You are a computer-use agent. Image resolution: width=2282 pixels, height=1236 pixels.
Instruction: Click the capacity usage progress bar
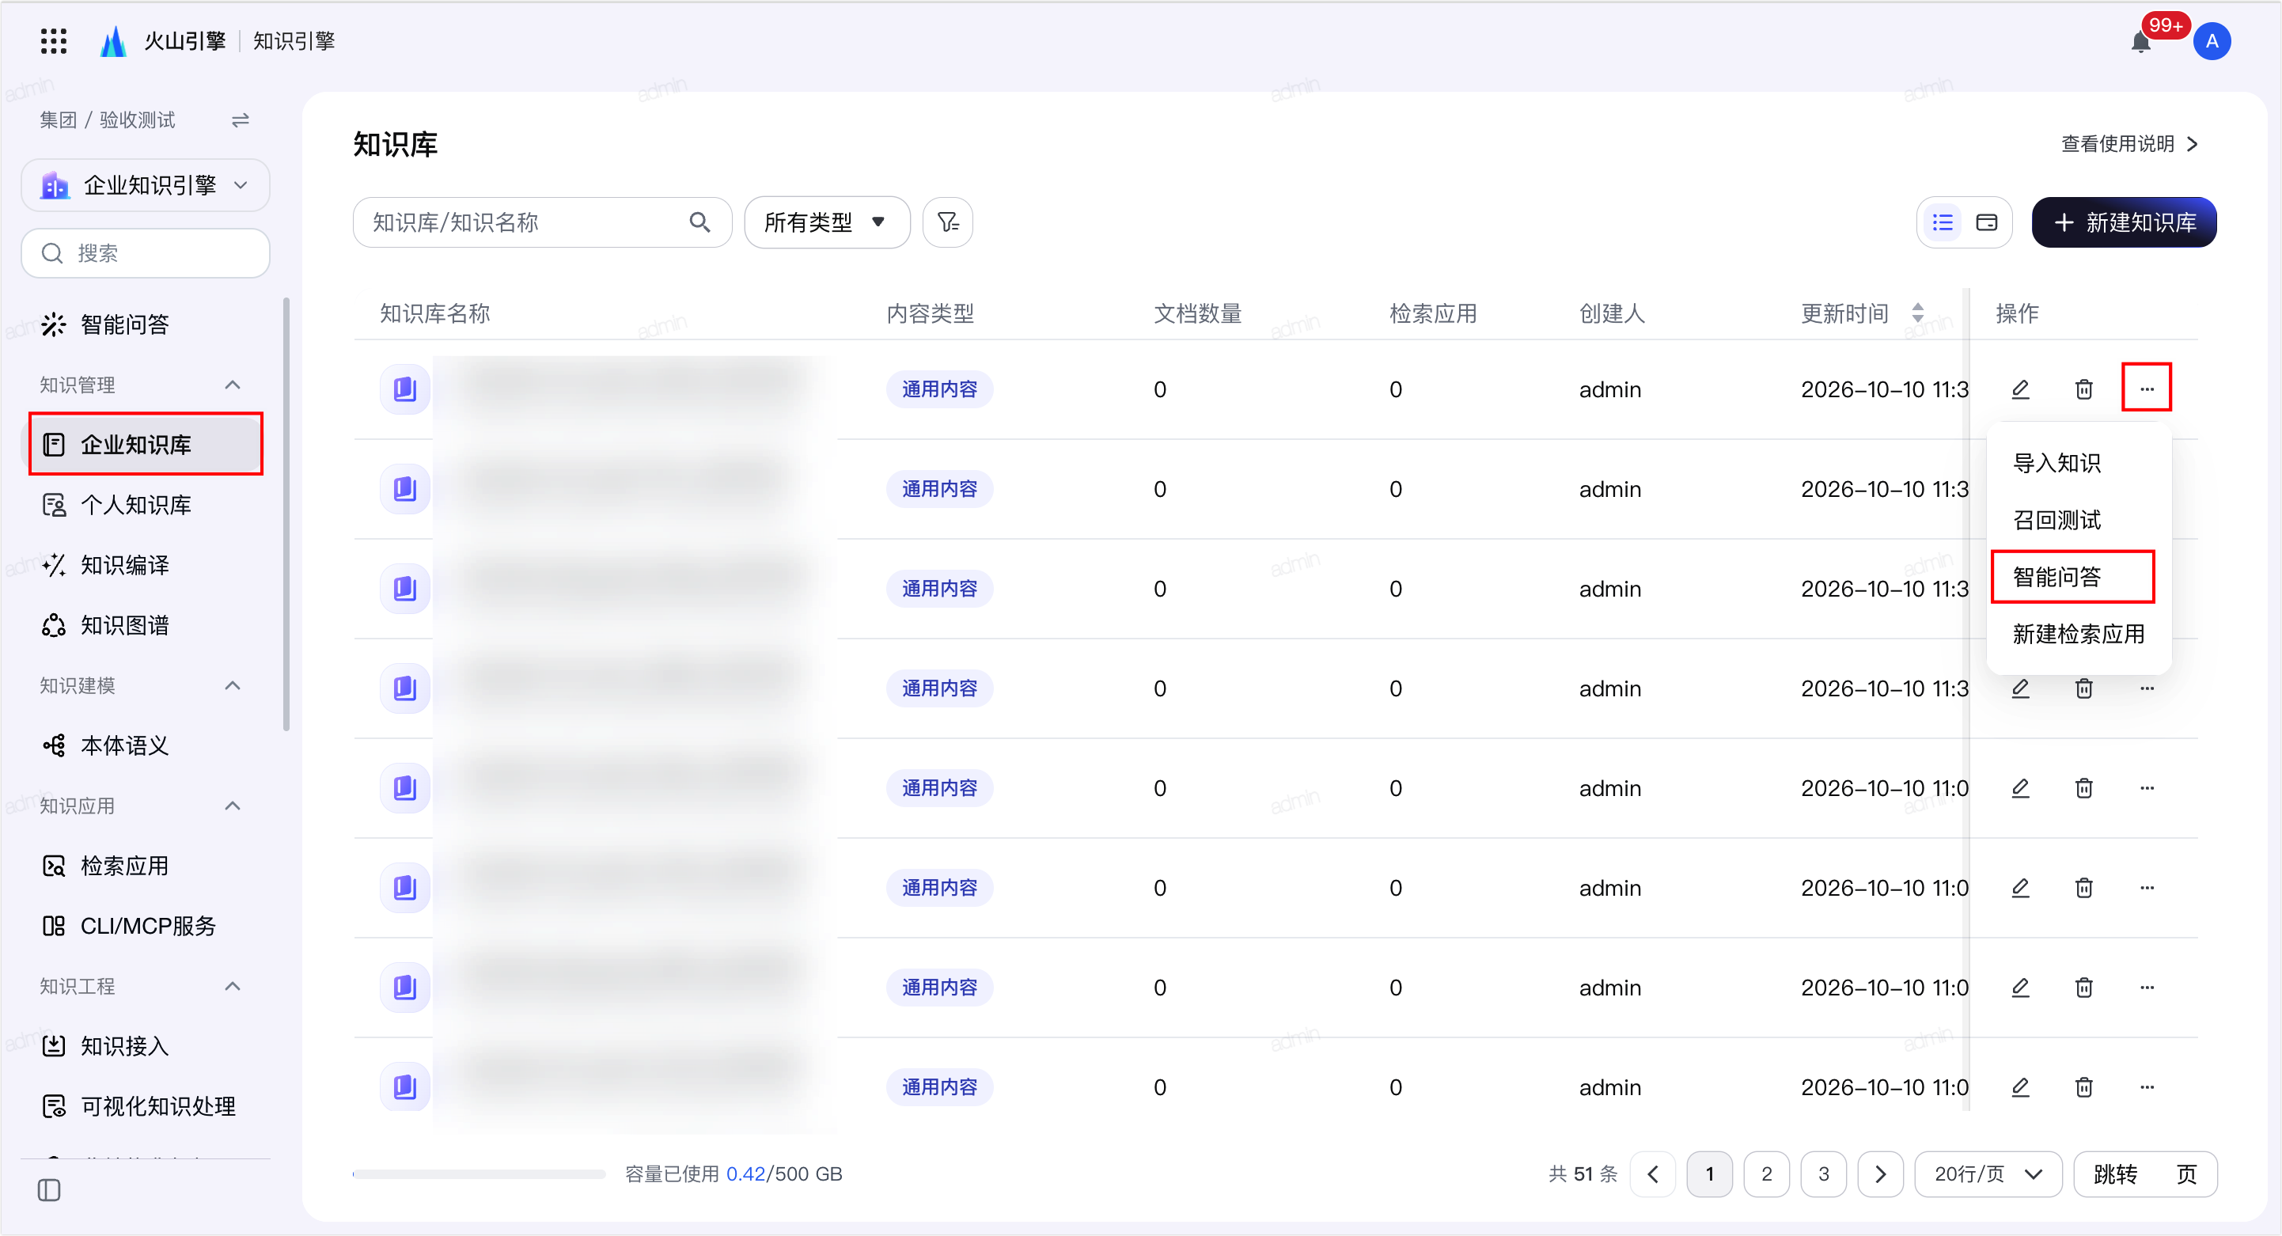pos(480,1174)
